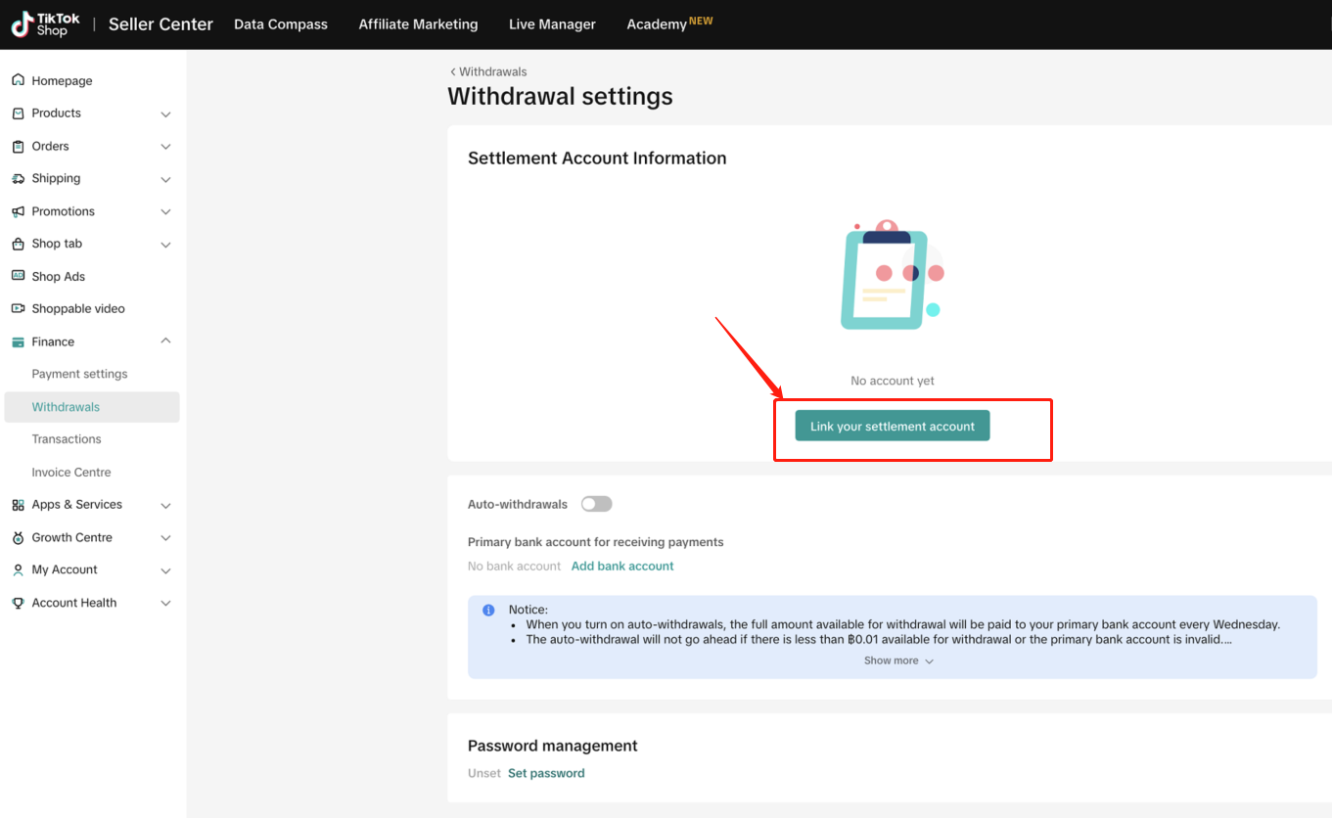The image size is (1332, 818).
Task: Click the Shoppable video icon
Action: coord(18,309)
